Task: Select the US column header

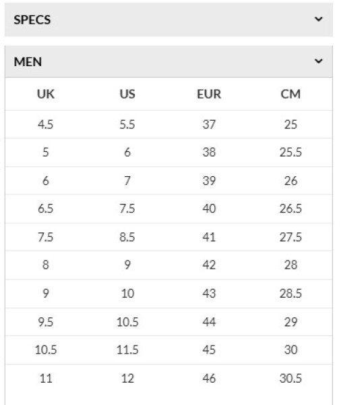Action: click(x=127, y=94)
